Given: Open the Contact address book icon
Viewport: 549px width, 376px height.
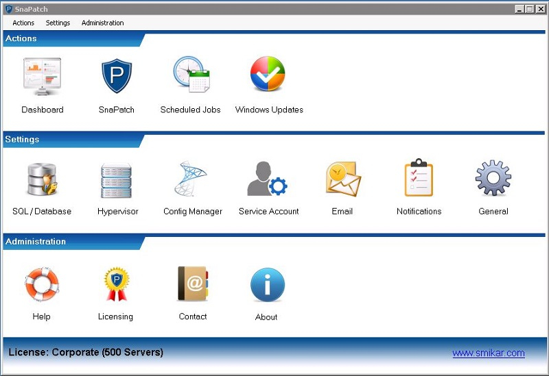Looking at the screenshot, I should point(193,284).
